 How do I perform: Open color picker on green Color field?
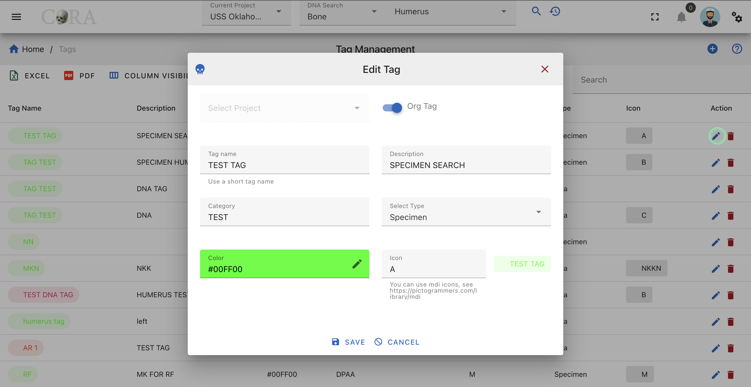[x=284, y=264]
